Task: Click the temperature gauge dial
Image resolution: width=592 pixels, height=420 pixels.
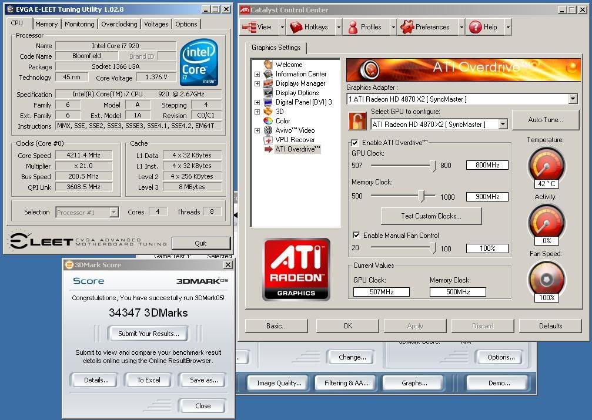Action: point(546,165)
